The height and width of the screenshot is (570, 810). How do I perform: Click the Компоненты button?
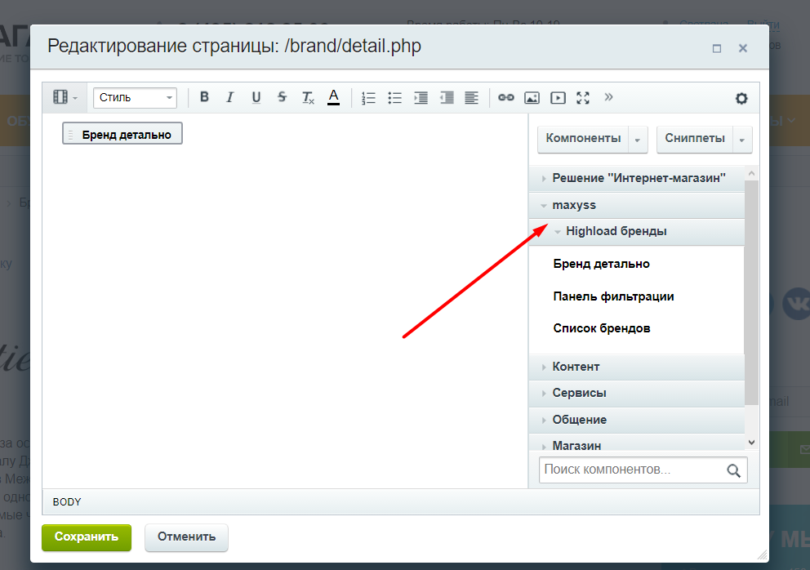[x=583, y=139]
